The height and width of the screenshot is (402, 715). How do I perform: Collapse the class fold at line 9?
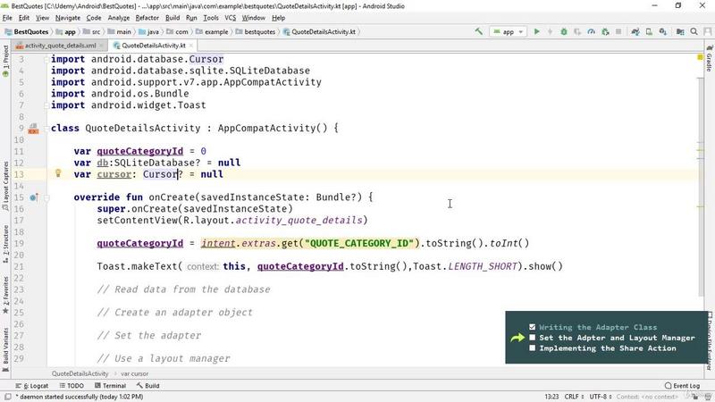click(x=46, y=128)
